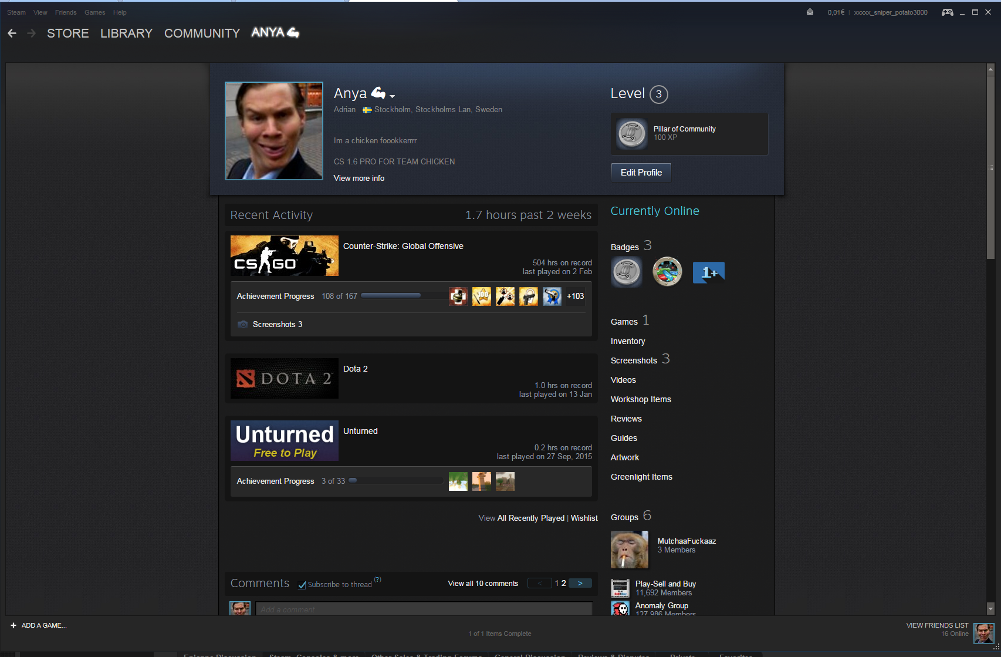
Task: Switch to the LIBRARY tab
Action: pyautogui.click(x=126, y=33)
